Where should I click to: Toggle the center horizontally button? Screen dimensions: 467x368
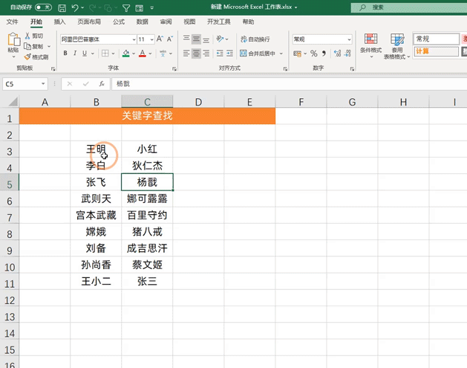pyautogui.click(x=196, y=54)
